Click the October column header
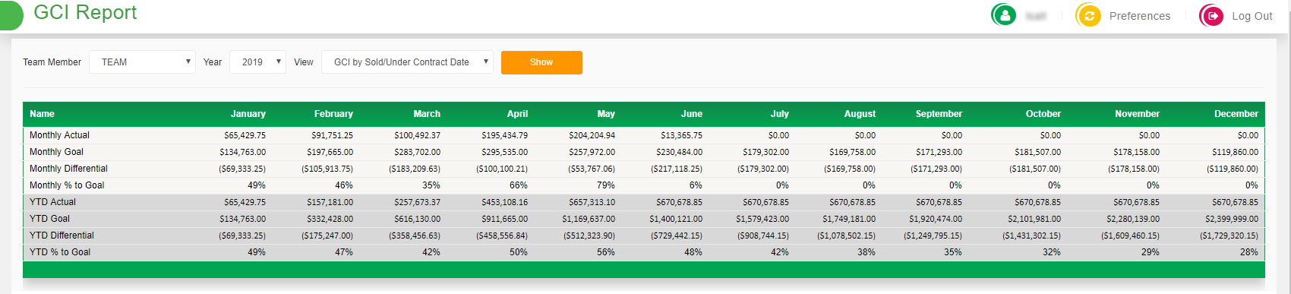 pos(1043,114)
